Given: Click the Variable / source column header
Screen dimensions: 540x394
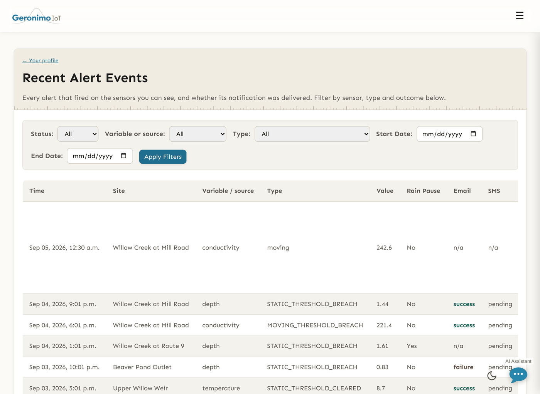Looking at the screenshot, I should point(228,191).
